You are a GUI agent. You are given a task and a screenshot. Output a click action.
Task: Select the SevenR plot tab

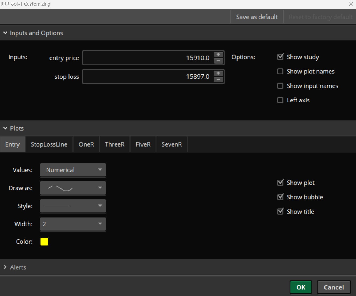(x=171, y=144)
